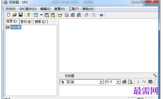Click inside the 10.5 font size field
The height and width of the screenshot is (99, 163).
[111, 82]
